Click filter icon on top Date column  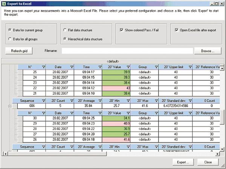pyautogui.click(x=70, y=67)
